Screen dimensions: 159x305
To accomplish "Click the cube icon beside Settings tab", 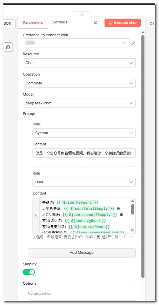I will pos(95,23).
